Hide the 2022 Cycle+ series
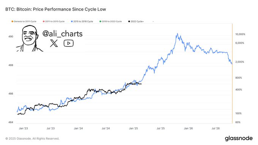The width and height of the screenshot is (258, 145). tap(137, 21)
